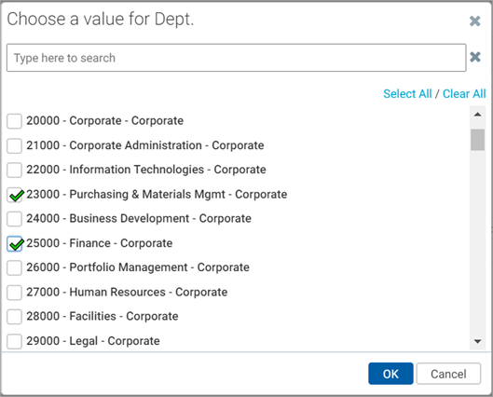Enable 22000 - Information Technologies checkbox
Viewport: 493px width, 397px height.
click(x=14, y=170)
